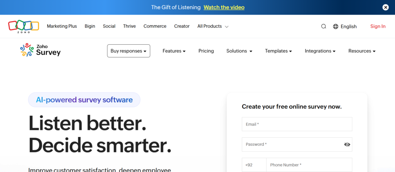395x172 pixels.
Task: Open Marketing Plus product link
Action: click(x=62, y=26)
